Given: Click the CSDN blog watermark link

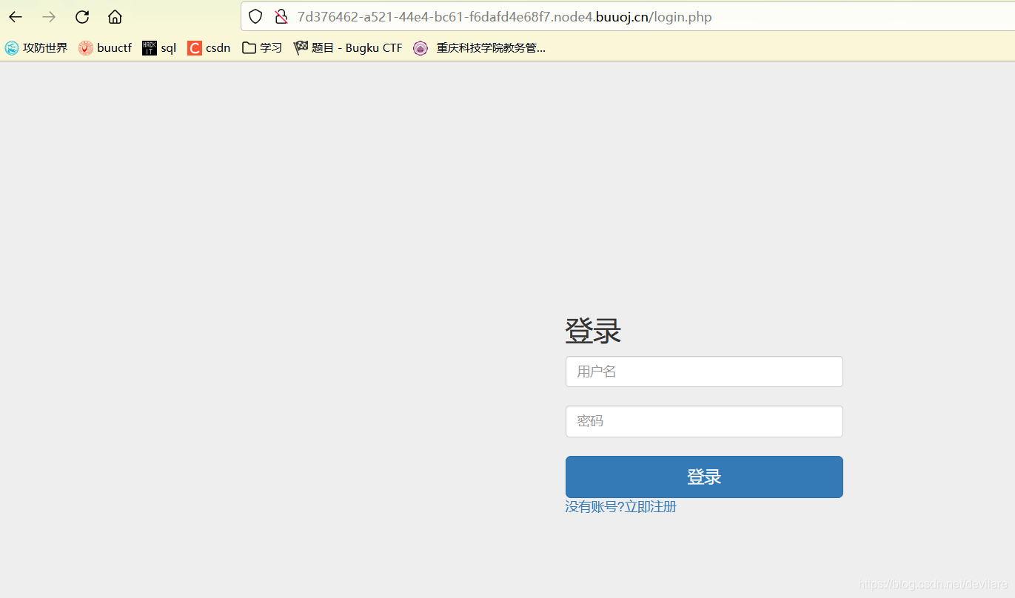Looking at the screenshot, I should pos(933,585).
